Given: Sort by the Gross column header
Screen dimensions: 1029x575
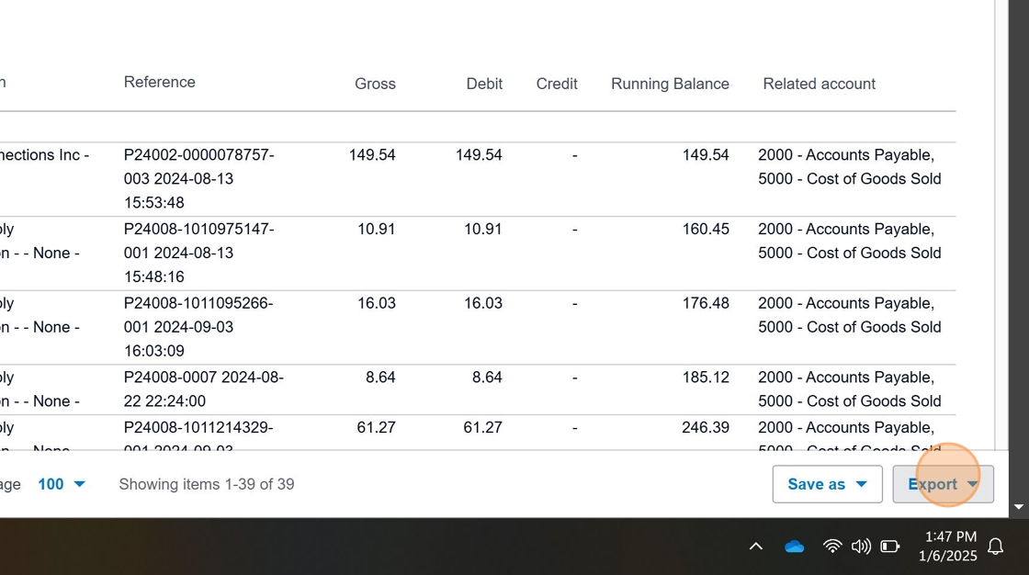Looking at the screenshot, I should click(376, 84).
